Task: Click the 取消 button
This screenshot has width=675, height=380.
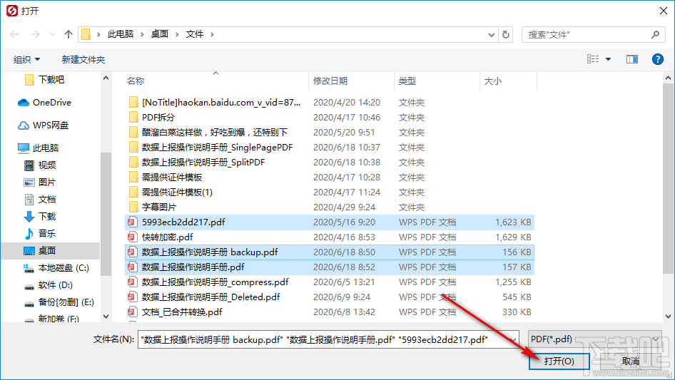Action: pyautogui.click(x=630, y=361)
